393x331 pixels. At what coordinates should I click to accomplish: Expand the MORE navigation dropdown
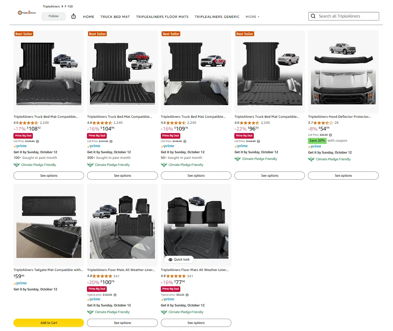click(x=252, y=17)
